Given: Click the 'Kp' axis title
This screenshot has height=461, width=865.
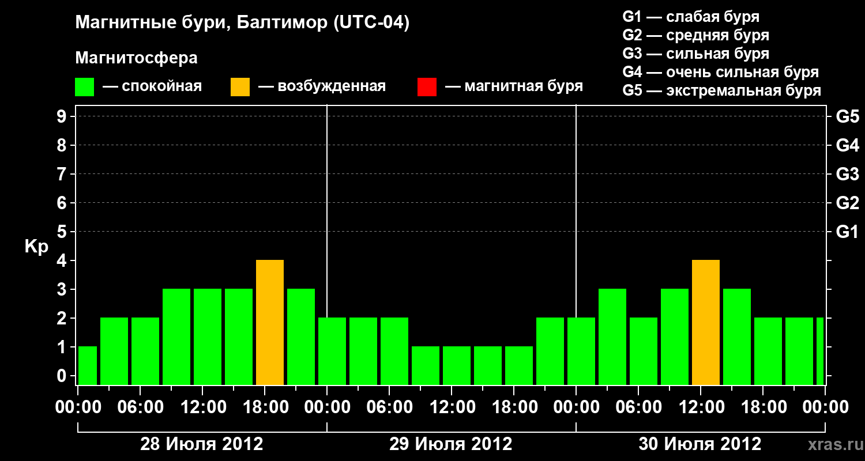Looking at the screenshot, I should click(36, 246).
